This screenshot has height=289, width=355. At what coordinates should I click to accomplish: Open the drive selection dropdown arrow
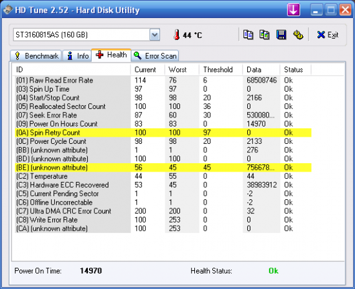[155, 35]
